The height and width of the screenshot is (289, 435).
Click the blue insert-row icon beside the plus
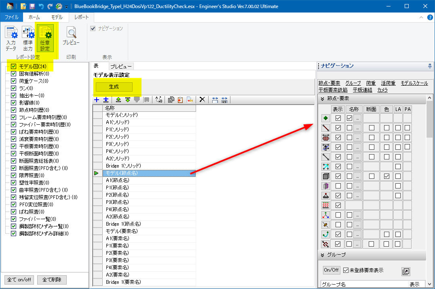coord(106,100)
